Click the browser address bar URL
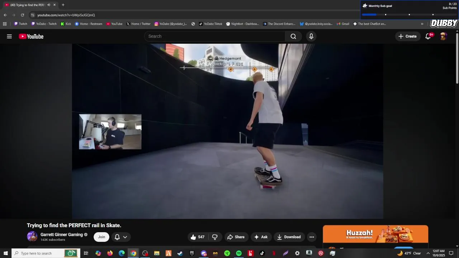 coord(66,15)
